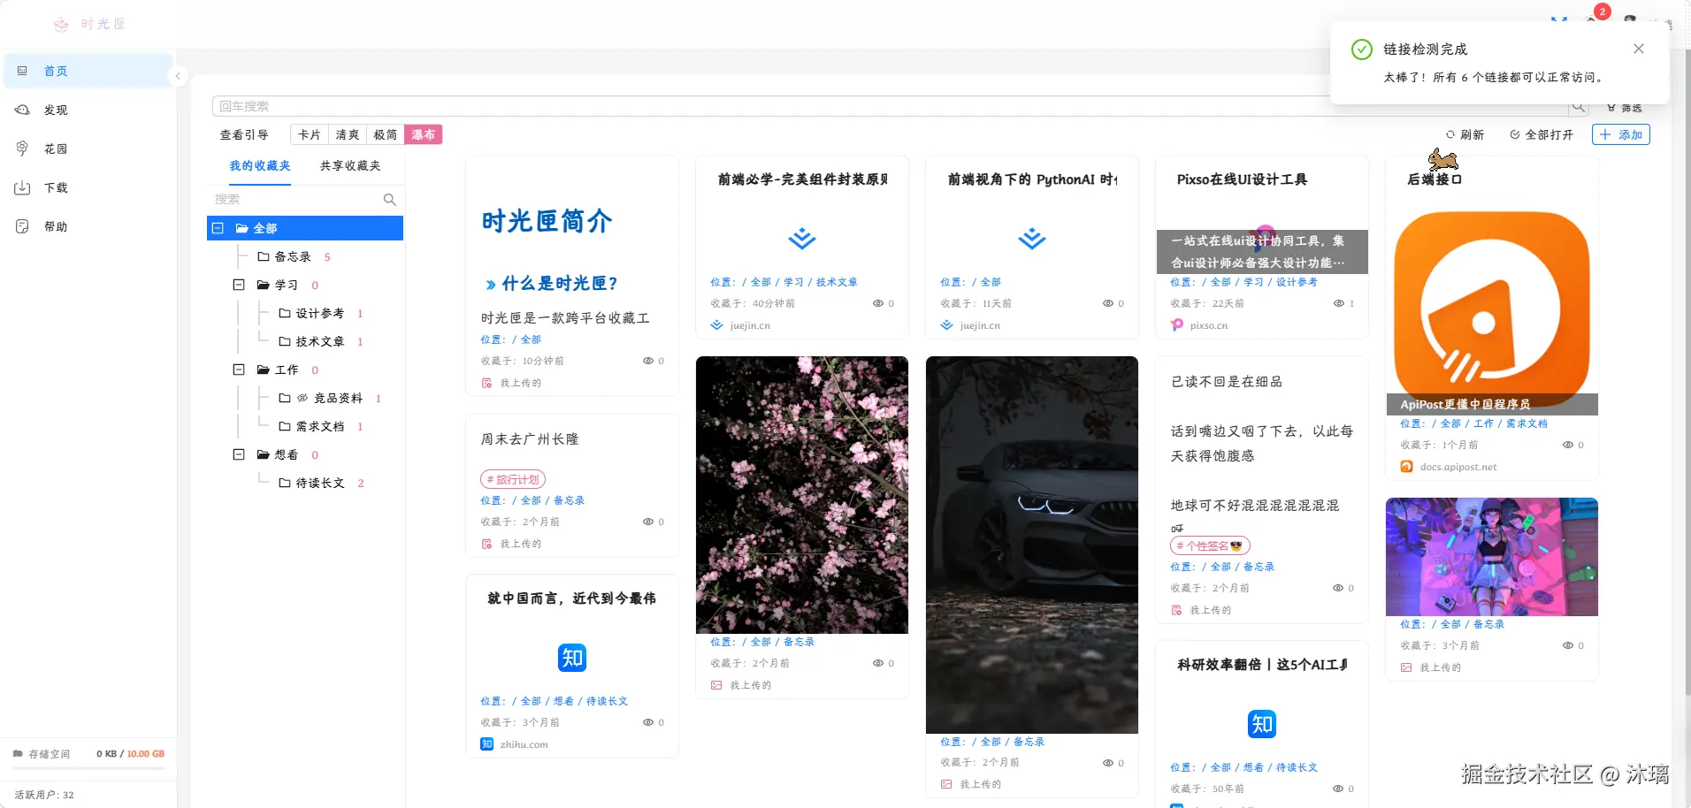Open the anime girl image thumbnail
Image resolution: width=1691 pixels, height=808 pixels.
point(1492,557)
